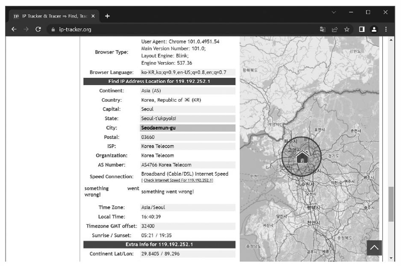
Task: Click the vertical scrollbar thumb
Action: (x=391, y=204)
